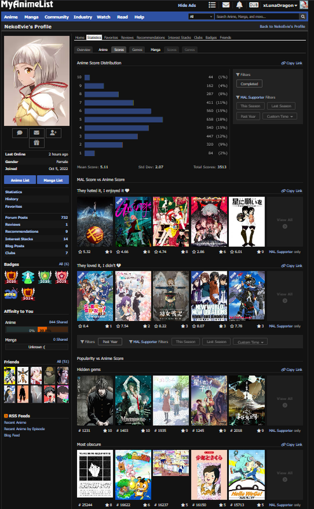Open the list menu icon in header
This screenshot has width=314, height=509.
(x=212, y=5)
